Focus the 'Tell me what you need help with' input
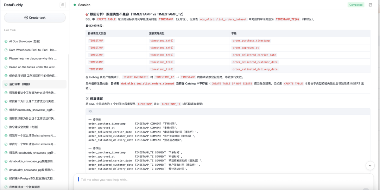Screen dimensions: 380x190 [223, 180]
